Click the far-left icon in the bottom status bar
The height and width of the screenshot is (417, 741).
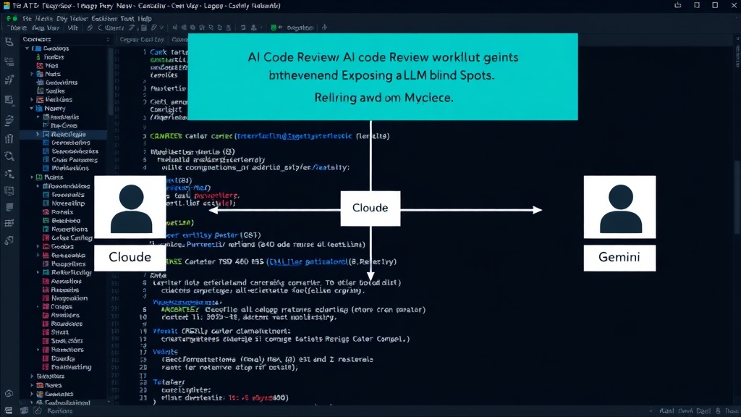tap(8, 411)
